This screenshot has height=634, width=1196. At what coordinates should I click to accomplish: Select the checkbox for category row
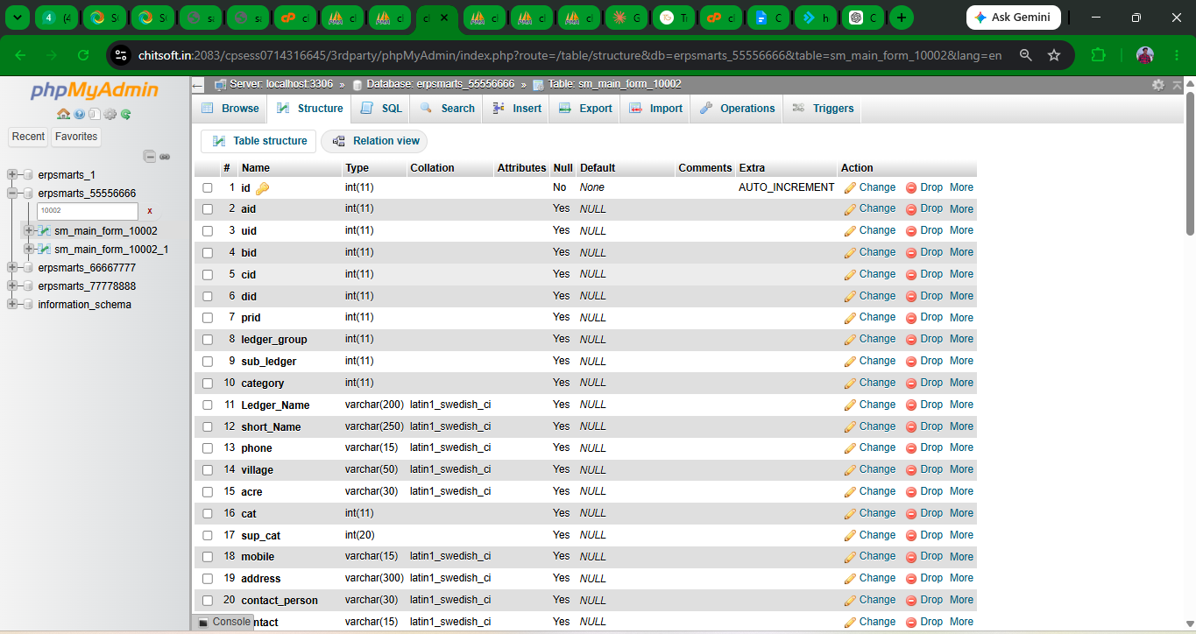(208, 383)
